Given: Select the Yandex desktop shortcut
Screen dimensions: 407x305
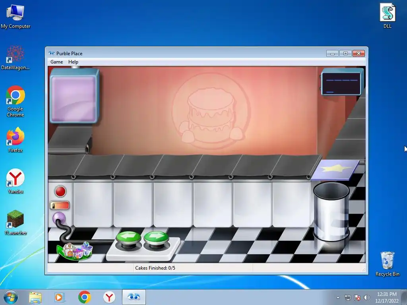Looking at the screenshot, I should pos(16,181).
